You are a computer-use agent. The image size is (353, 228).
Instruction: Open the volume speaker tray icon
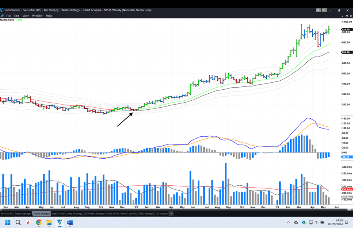click(316, 223)
